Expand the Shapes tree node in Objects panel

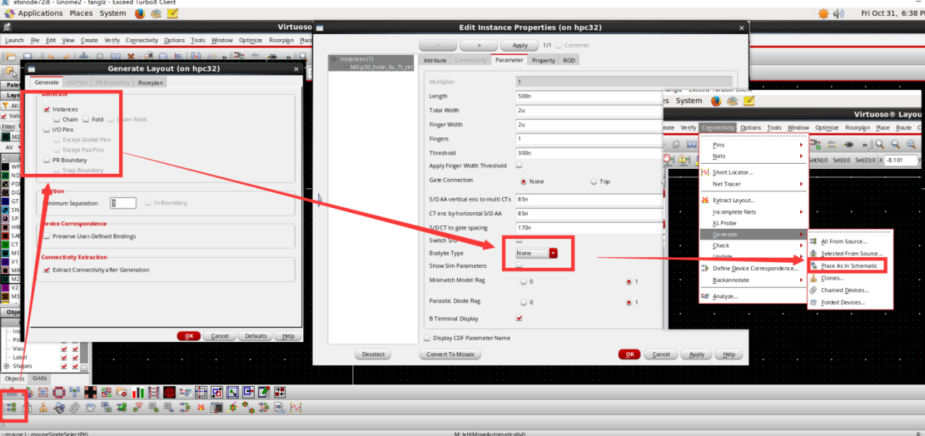pyautogui.click(x=7, y=366)
